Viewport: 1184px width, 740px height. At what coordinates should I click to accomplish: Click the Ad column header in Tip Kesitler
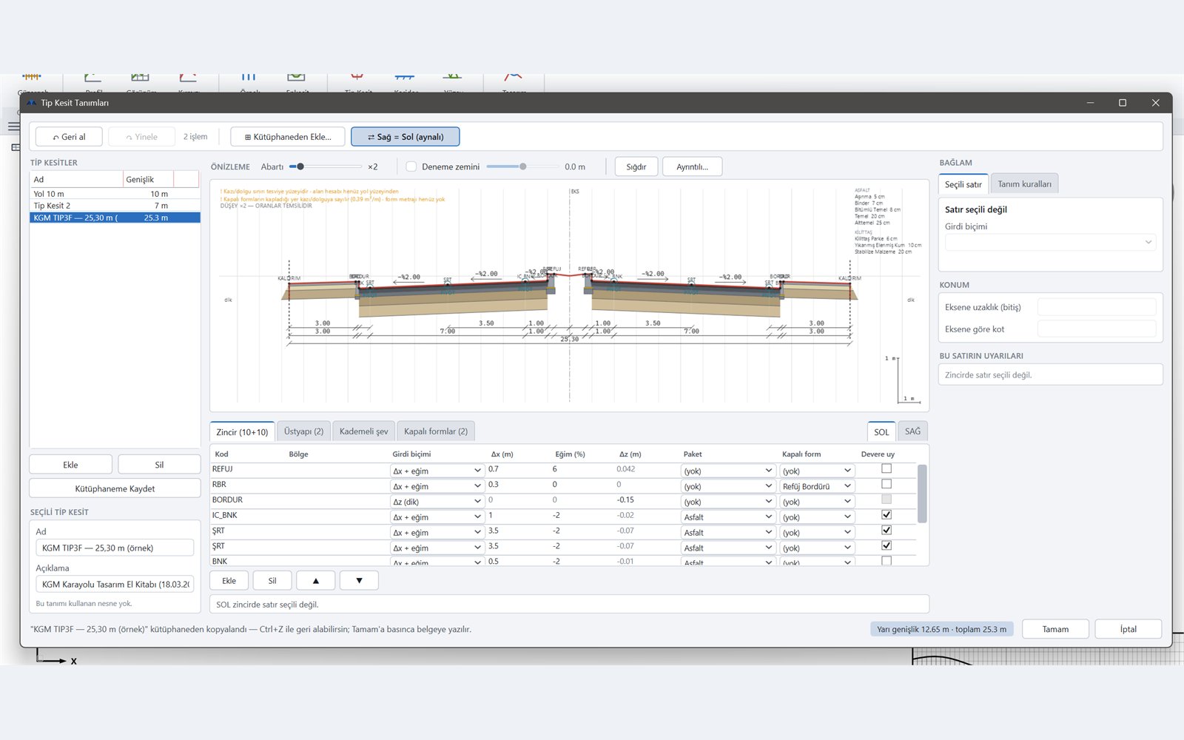click(x=76, y=179)
